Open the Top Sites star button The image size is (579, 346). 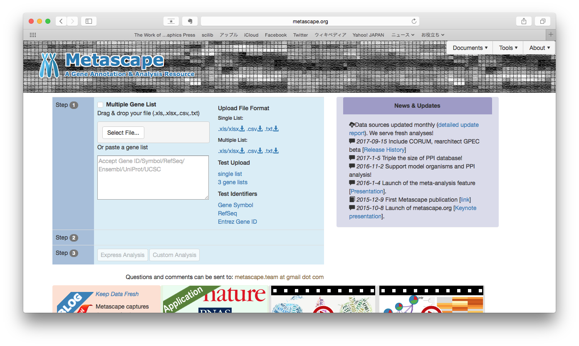coord(171,21)
